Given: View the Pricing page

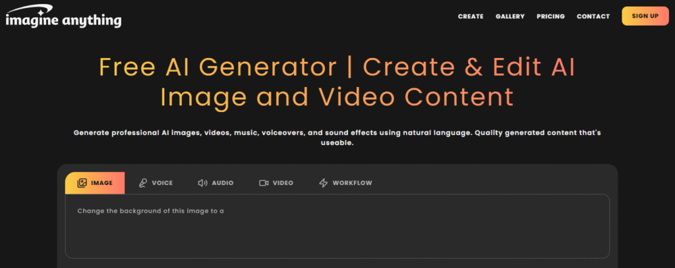Looking at the screenshot, I should (550, 16).
